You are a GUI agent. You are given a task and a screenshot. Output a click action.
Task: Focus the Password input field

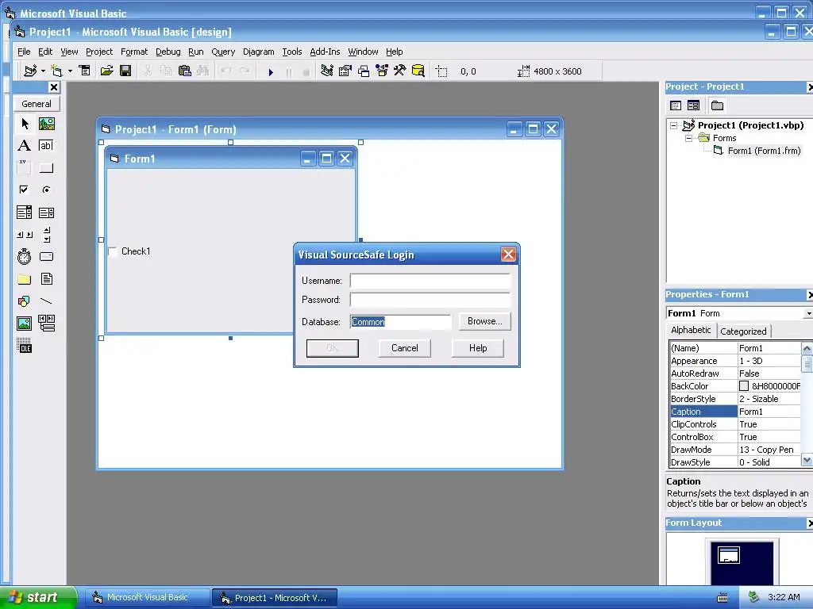(x=430, y=300)
